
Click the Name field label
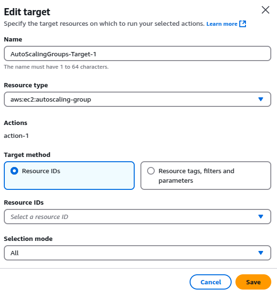[x=13, y=39]
